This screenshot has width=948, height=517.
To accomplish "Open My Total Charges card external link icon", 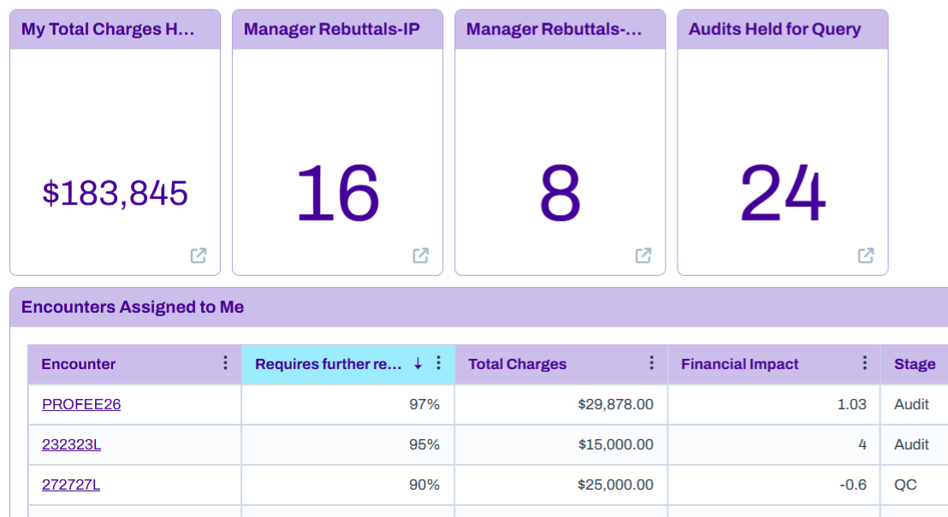I will 198,256.
